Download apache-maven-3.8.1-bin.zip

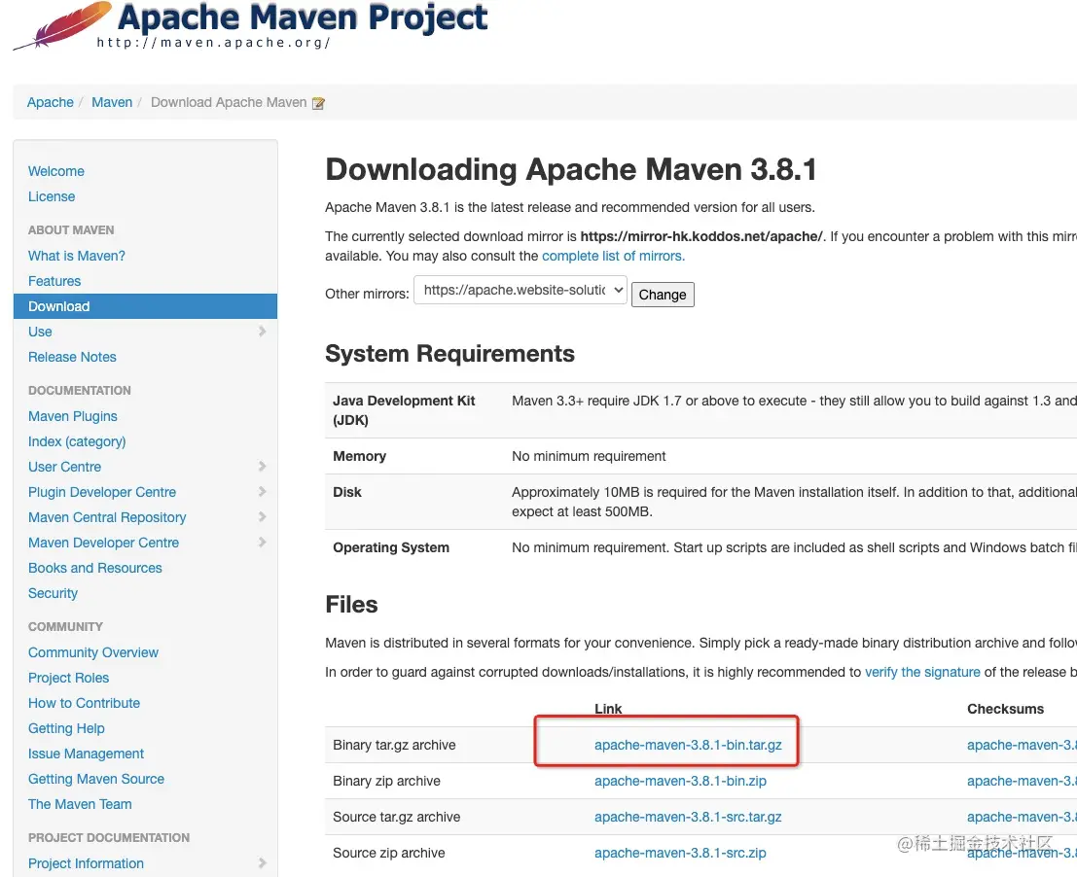(x=681, y=781)
